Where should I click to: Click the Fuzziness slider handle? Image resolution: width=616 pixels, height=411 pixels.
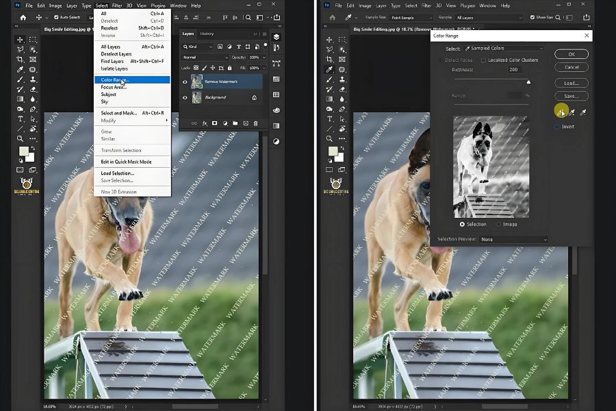click(528, 82)
